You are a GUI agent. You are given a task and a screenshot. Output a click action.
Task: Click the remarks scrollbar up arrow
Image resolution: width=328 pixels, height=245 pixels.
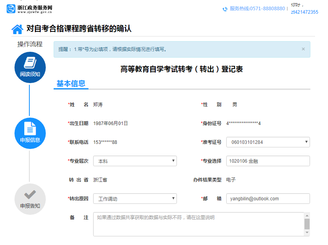click(307, 216)
